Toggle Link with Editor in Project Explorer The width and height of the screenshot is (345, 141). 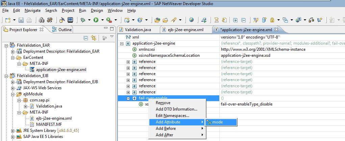click(x=94, y=38)
